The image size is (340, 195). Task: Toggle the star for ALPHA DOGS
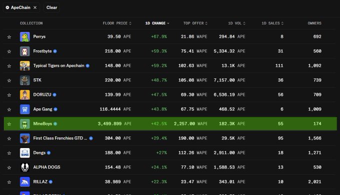pyautogui.click(x=9, y=167)
